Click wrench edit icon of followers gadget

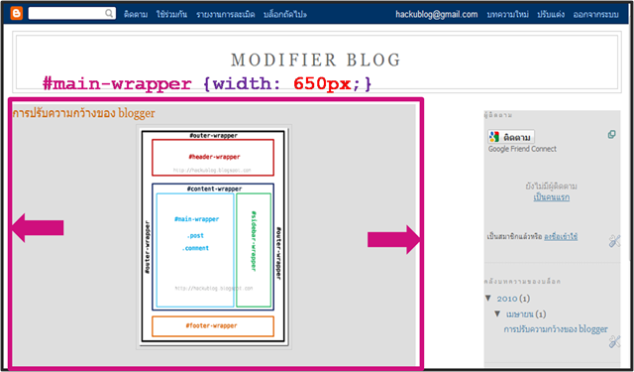coord(614,241)
